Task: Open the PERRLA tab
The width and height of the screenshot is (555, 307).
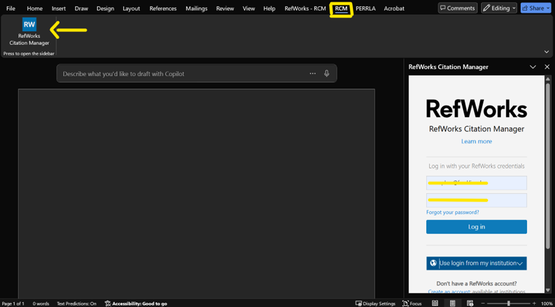Action: click(x=365, y=8)
